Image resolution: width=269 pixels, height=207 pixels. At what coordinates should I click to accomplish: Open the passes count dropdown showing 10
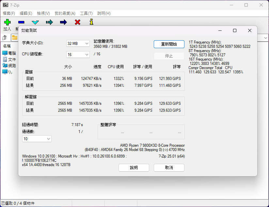[x=37, y=139]
